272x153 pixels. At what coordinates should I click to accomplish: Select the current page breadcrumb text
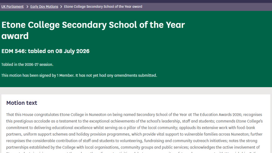click(x=103, y=7)
